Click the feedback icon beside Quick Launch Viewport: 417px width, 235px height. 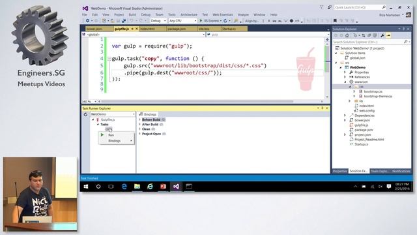pos(330,7)
